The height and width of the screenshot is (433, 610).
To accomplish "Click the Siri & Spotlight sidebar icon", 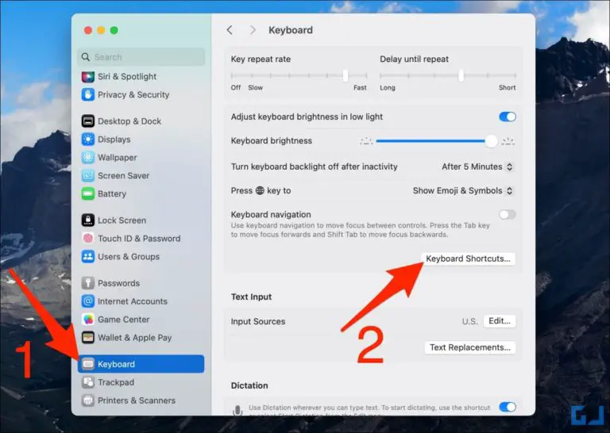I will pos(88,77).
